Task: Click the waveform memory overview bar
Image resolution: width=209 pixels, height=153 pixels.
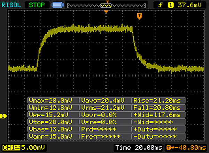Action: [x=106, y=6]
